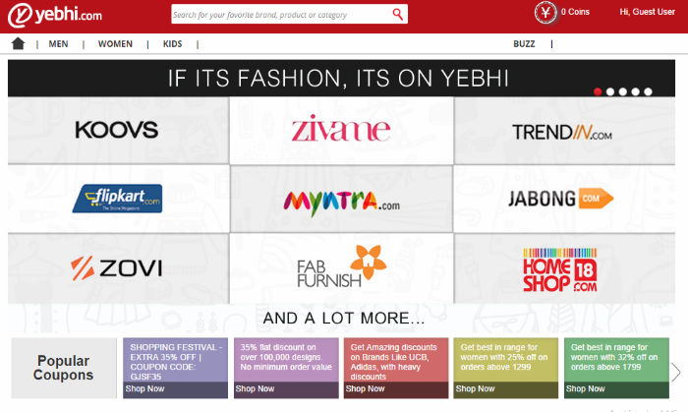Shop Now on UCB Adidas coupon
The height and width of the screenshot is (412, 688).
click(x=365, y=388)
